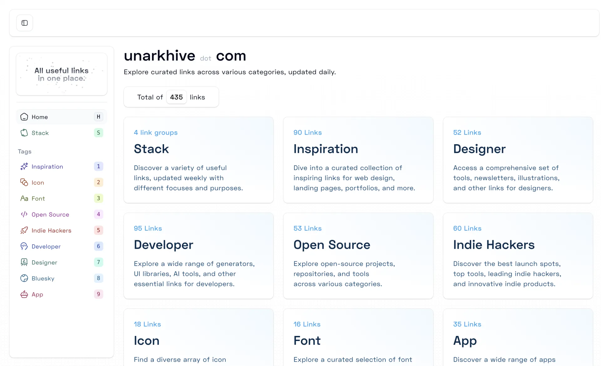Viewport: 601px width, 366px height.
Task: Click the Designer easel icon
Action: tap(24, 262)
